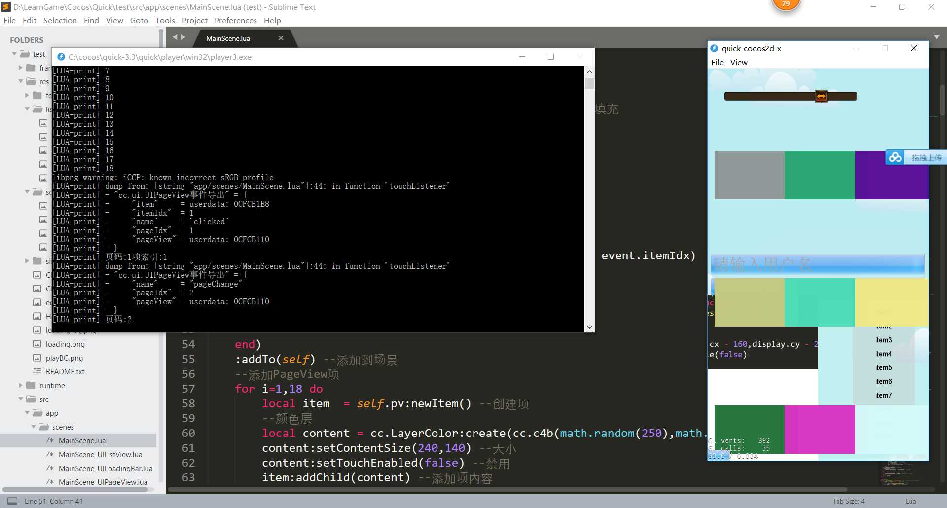Click the quick-cocos2d-x window icon
Image resolution: width=947 pixels, height=508 pixels.
point(714,48)
